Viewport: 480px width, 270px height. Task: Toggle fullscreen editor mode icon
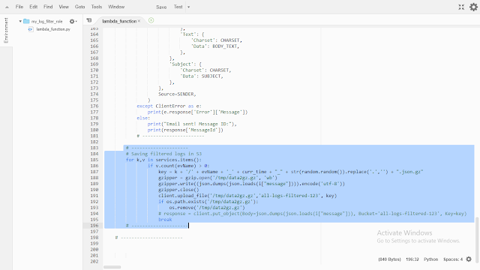[x=461, y=7]
